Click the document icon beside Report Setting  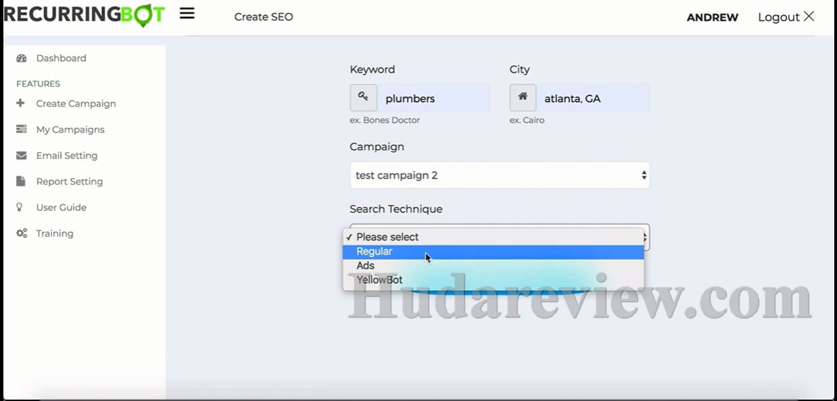point(21,181)
